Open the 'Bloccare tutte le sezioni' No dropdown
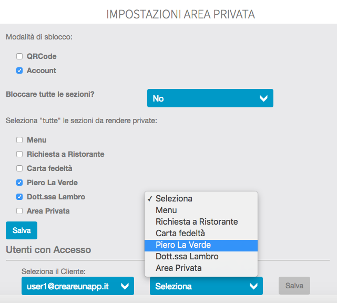The image size is (337, 303). click(x=210, y=98)
